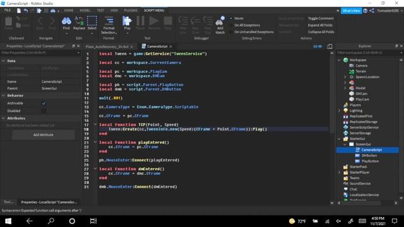Image resolution: width=404 pixels, height=227 pixels.
Task: Click the share icon beside the username
Action: click(372, 11)
